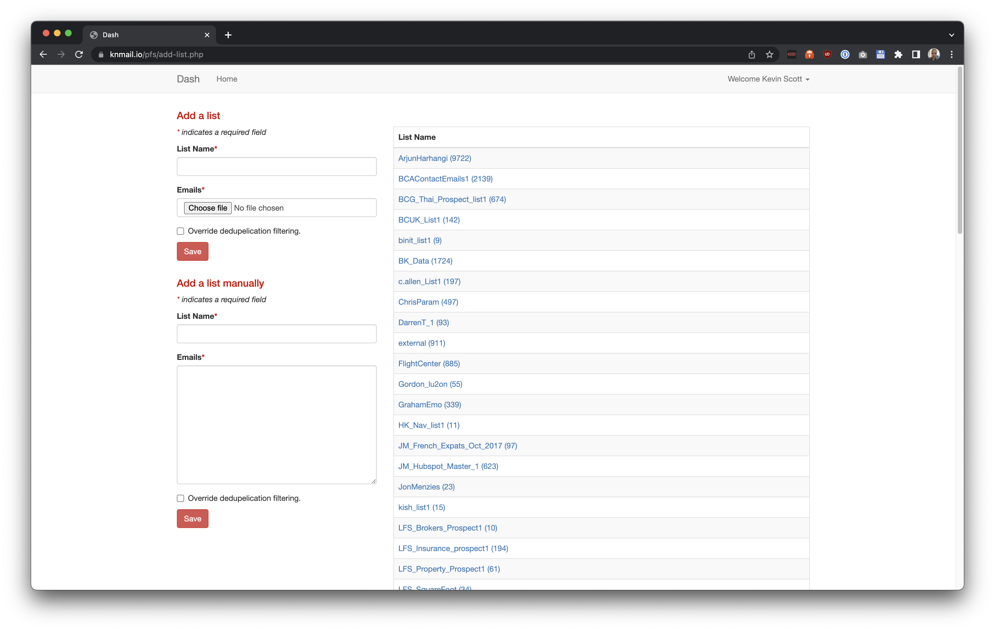
Task: Open the 1Password extension icon
Action: [x=845, y=54]
